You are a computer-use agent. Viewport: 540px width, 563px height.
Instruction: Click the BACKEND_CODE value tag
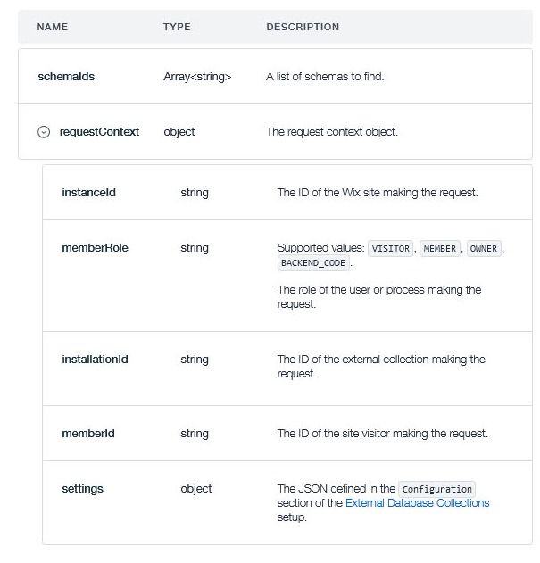(x=312, y=264)
